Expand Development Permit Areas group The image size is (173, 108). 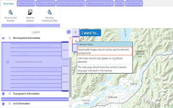point(8,62)
